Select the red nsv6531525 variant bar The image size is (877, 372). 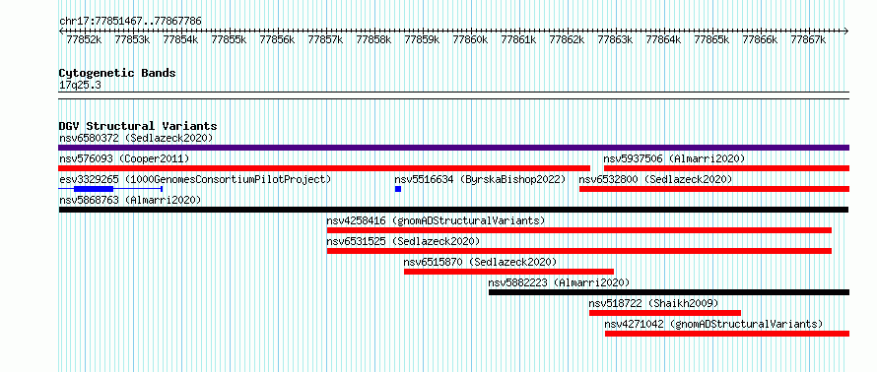pos(579,251)
